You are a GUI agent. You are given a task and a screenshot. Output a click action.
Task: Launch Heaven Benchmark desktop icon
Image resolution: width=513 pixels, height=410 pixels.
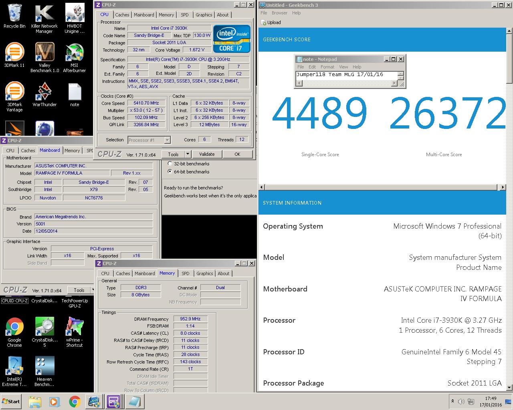click(44, 372)
